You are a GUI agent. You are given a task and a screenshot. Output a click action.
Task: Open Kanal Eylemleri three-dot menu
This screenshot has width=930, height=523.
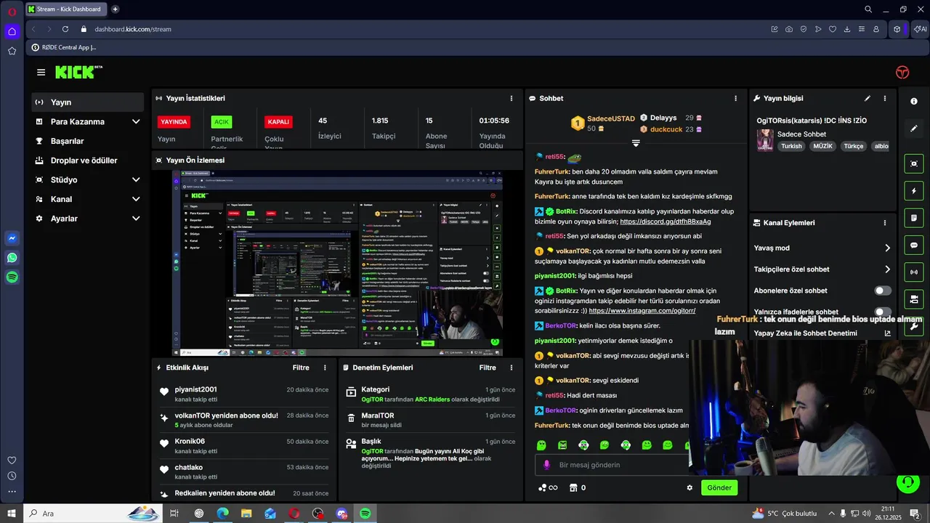point(885,223)
